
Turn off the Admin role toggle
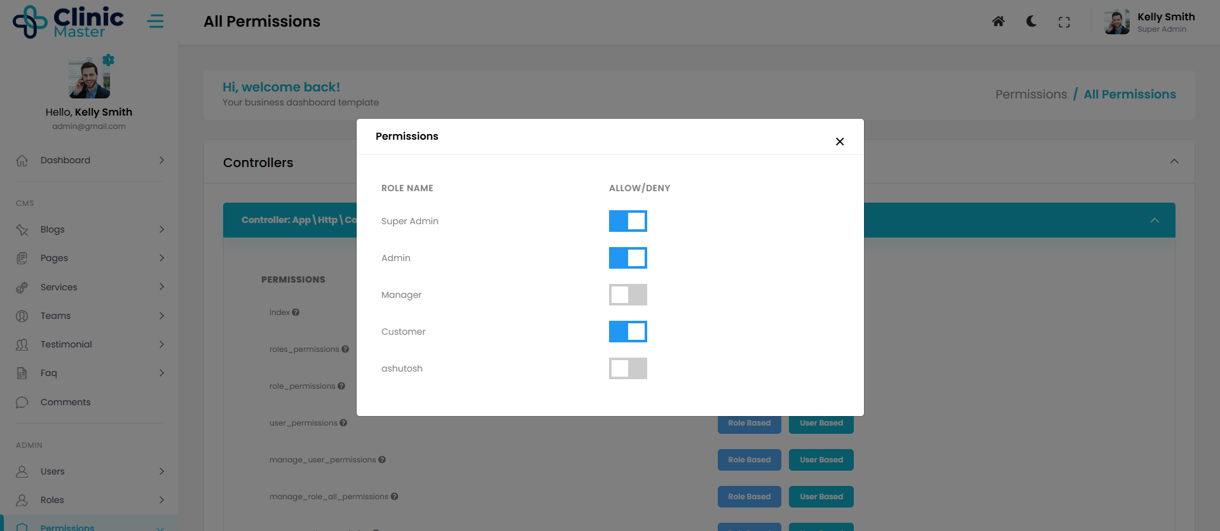[627, 258]
